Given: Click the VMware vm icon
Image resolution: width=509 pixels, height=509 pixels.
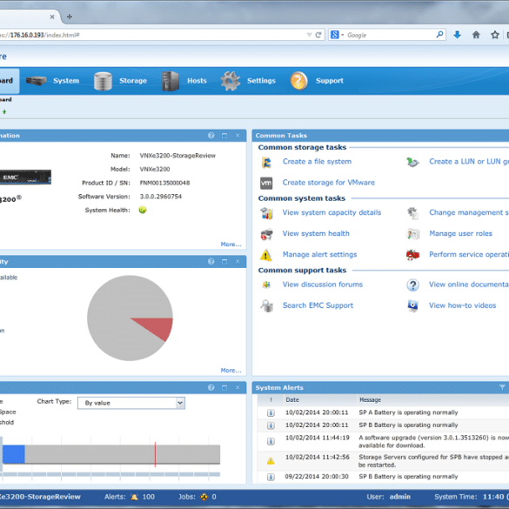Looking at the screenshot, I should coord(266,183).
